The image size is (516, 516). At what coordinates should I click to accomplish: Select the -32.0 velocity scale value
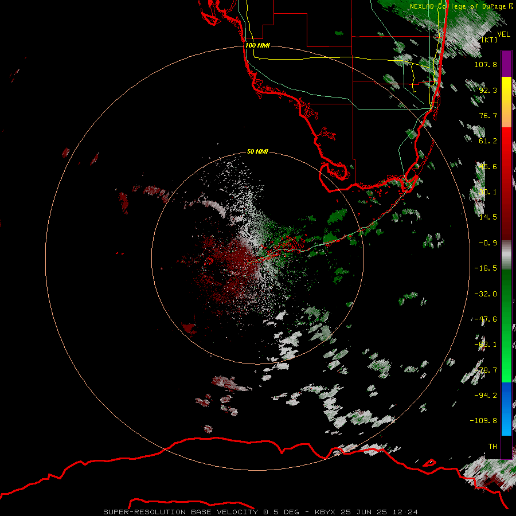[x=486, y=294]
